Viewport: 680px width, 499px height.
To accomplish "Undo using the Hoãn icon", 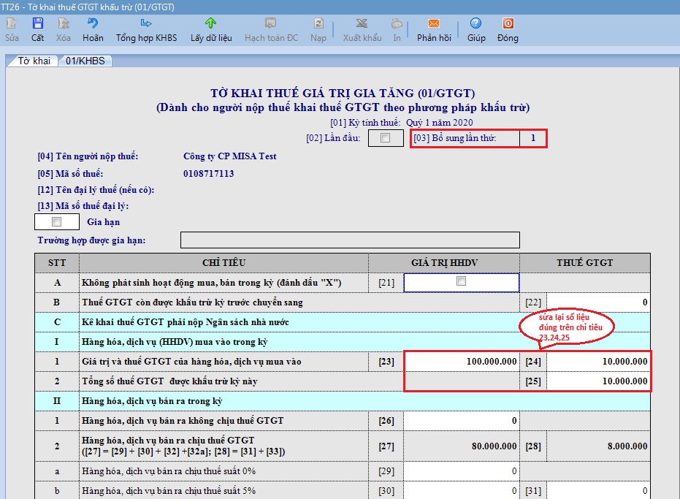I will tap(93, 23).
